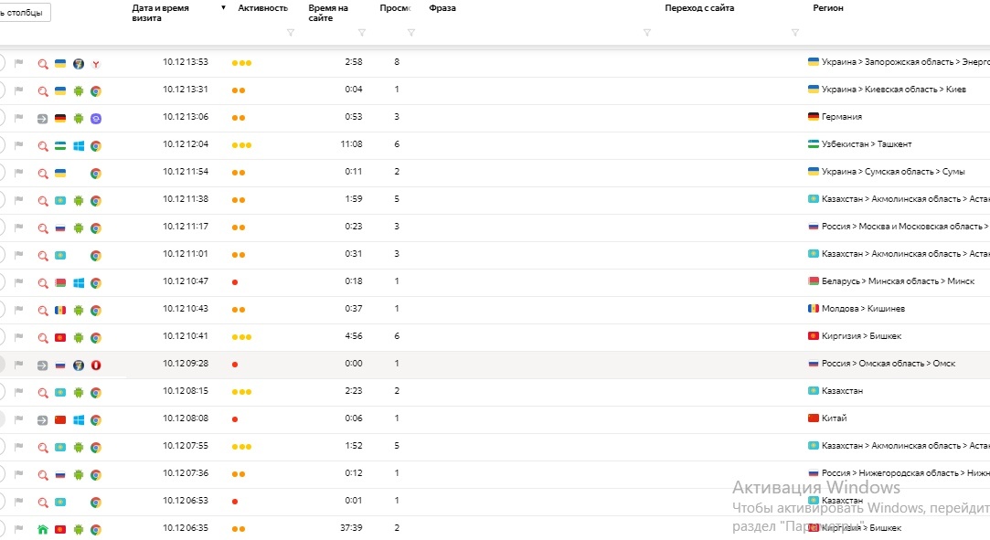Click the green home icon on 06:35 visit

tap(42, 529)
